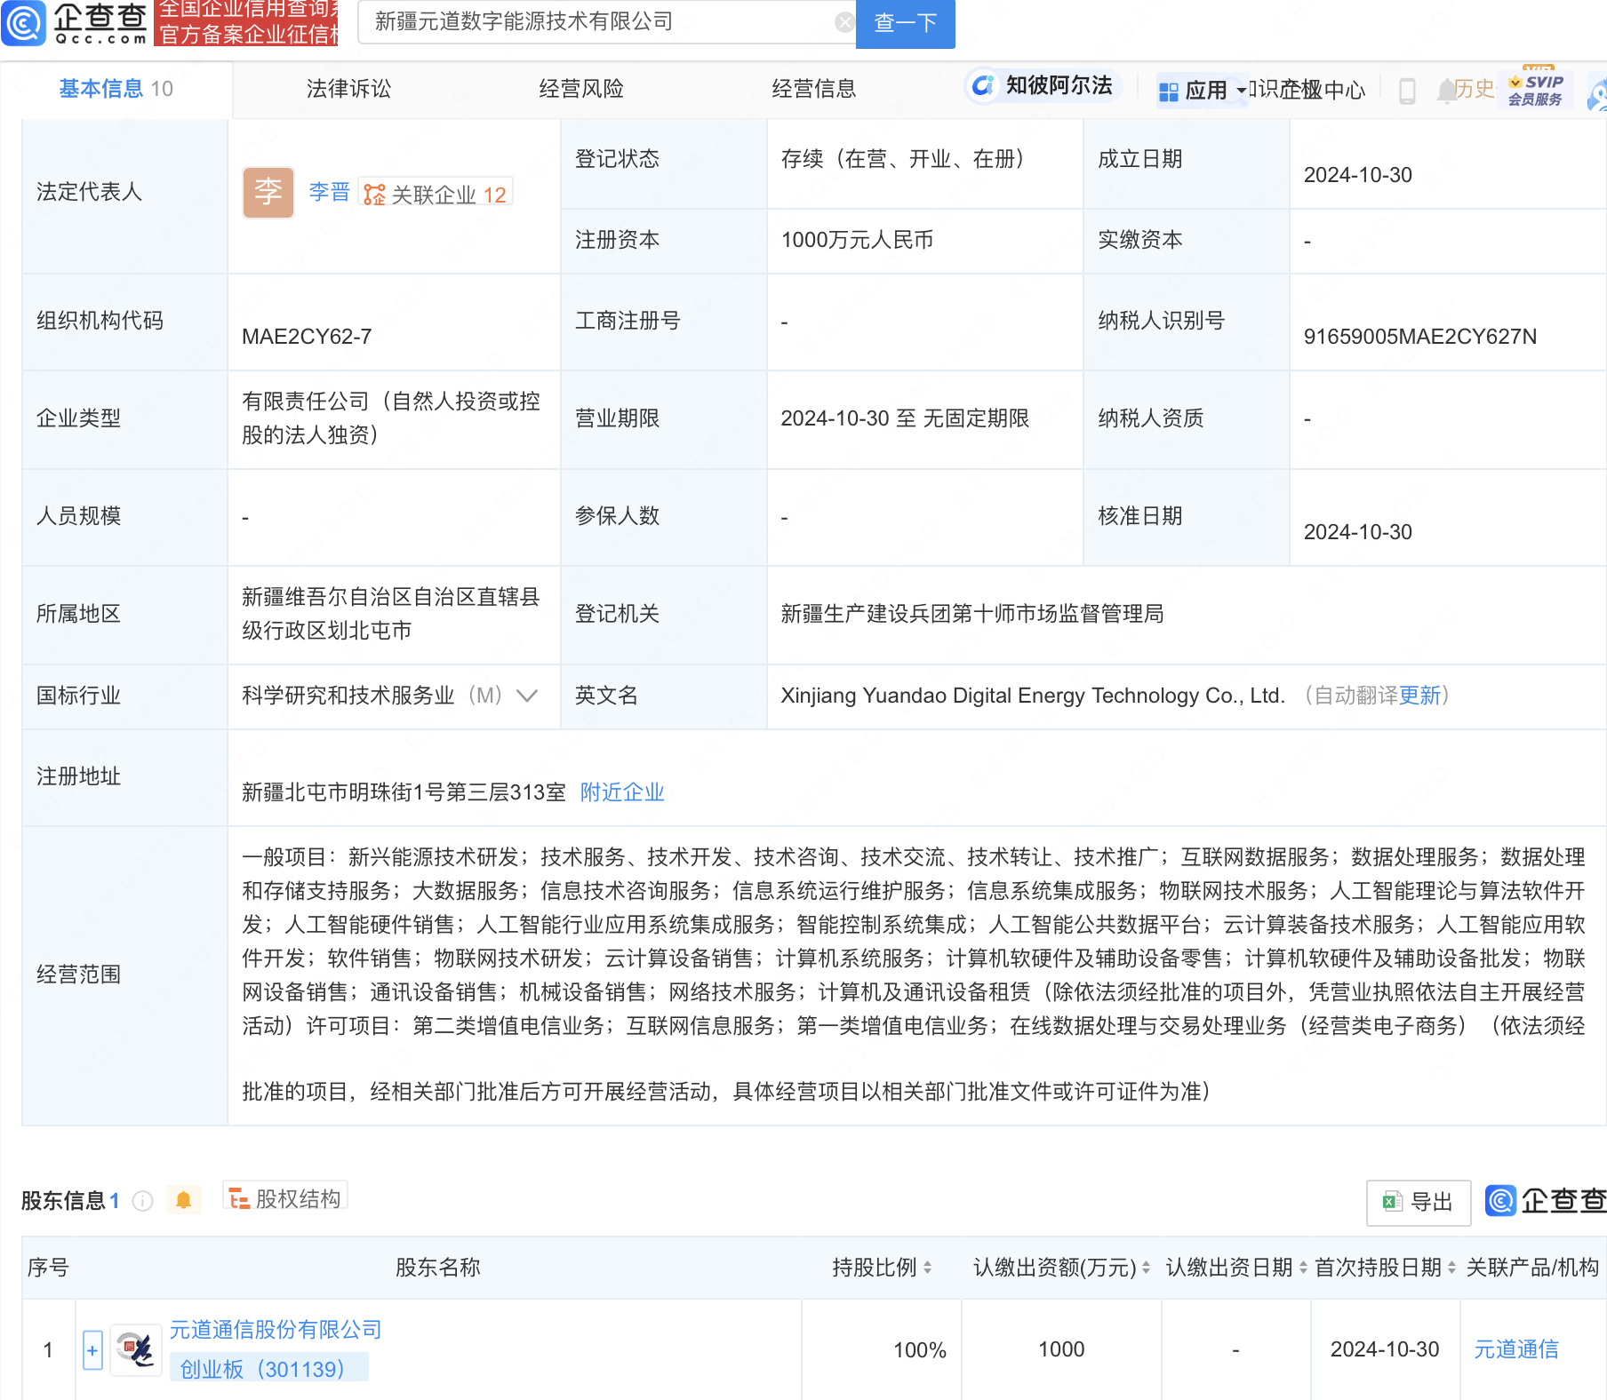Screen dimensions: 1607x1400
Task: Expand the 国标行业 industry chevron
Action: pyautogui.click(x=527, y=696)
